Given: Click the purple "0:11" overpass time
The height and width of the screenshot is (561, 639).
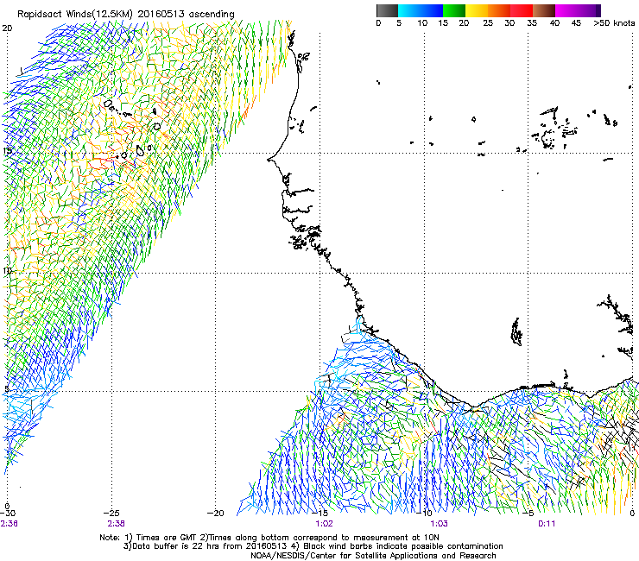Looking at the screenshot, I should click(547, 524).
